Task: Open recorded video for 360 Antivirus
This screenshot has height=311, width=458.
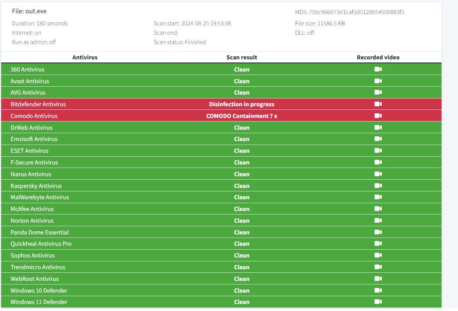Action: (x=378, y=69)
